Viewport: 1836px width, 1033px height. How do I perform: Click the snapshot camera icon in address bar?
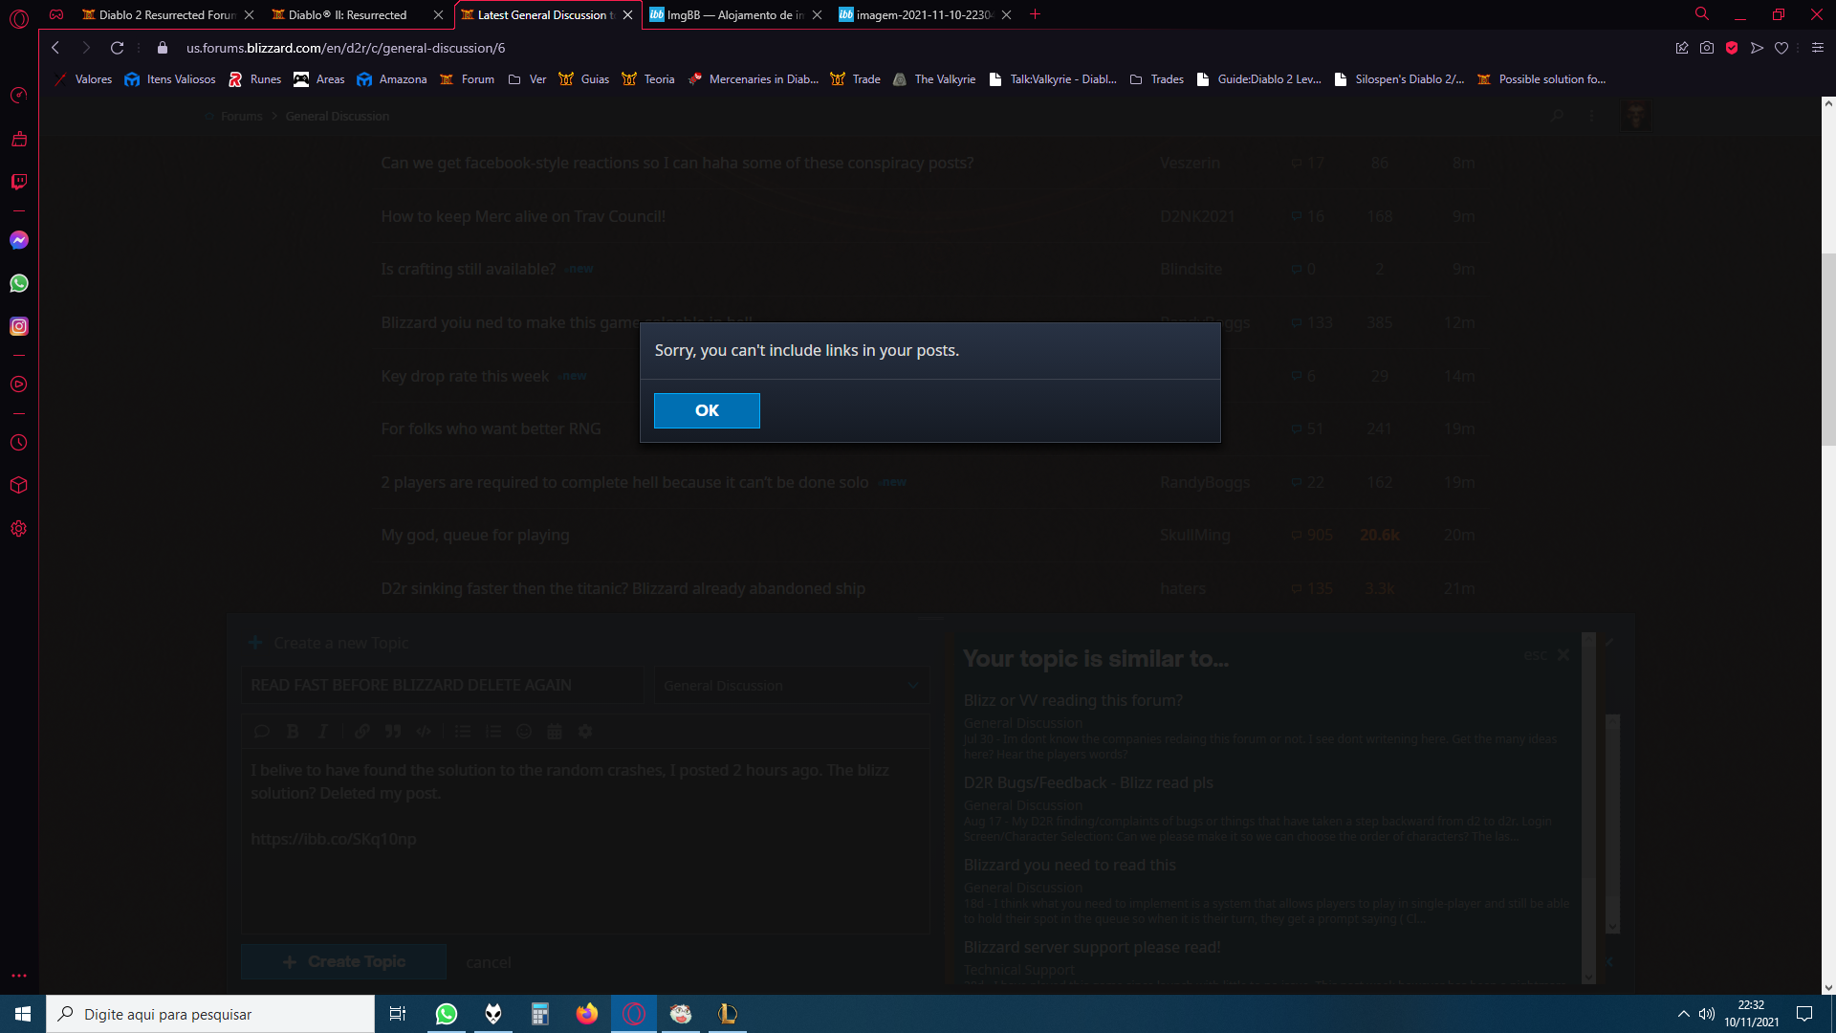1707,48
